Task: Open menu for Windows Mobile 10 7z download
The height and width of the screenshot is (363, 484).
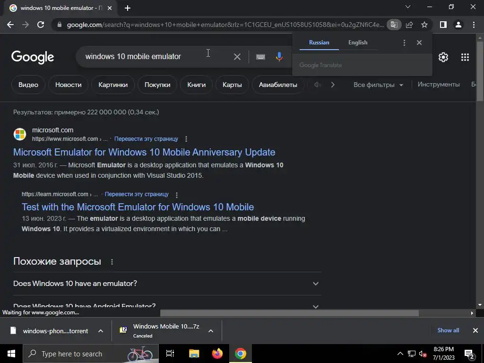Action: pyautogui.click(x=211, y=331)
